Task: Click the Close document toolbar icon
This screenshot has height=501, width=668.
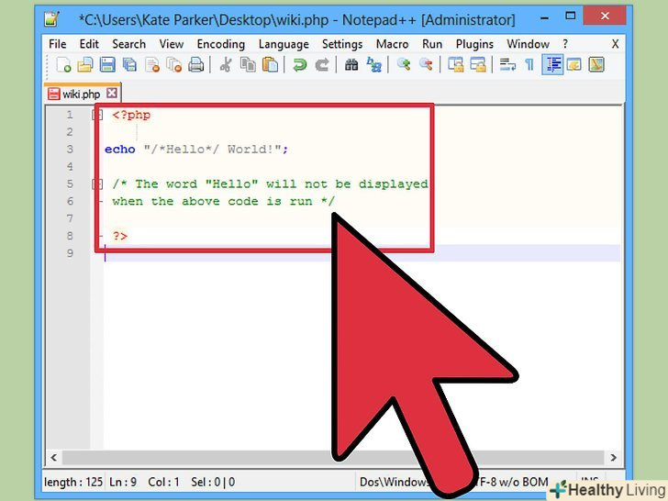Action: (151, 65)
